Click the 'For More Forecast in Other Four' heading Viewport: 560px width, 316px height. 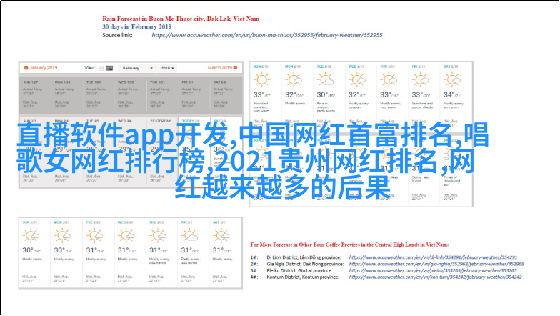pyautogui.click(x=349, y=245)
